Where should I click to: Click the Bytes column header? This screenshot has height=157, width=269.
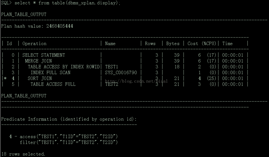[173, 43]
